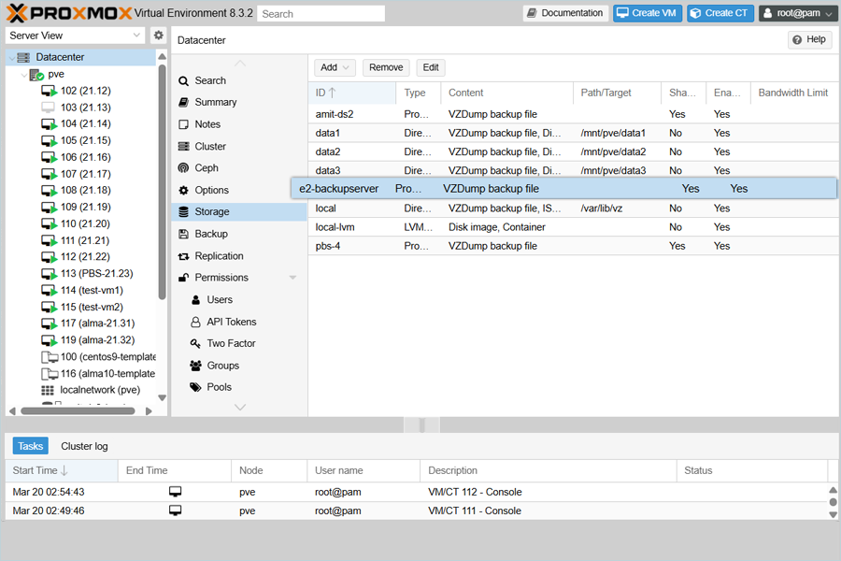Click the Remove storage button

(x=386, y=67)
